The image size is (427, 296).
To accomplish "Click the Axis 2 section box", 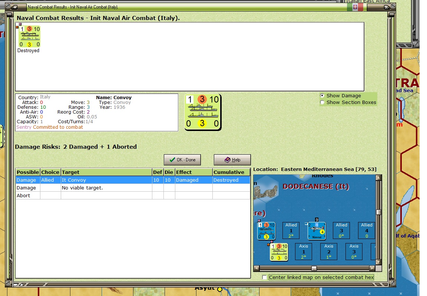I will 329,252.
